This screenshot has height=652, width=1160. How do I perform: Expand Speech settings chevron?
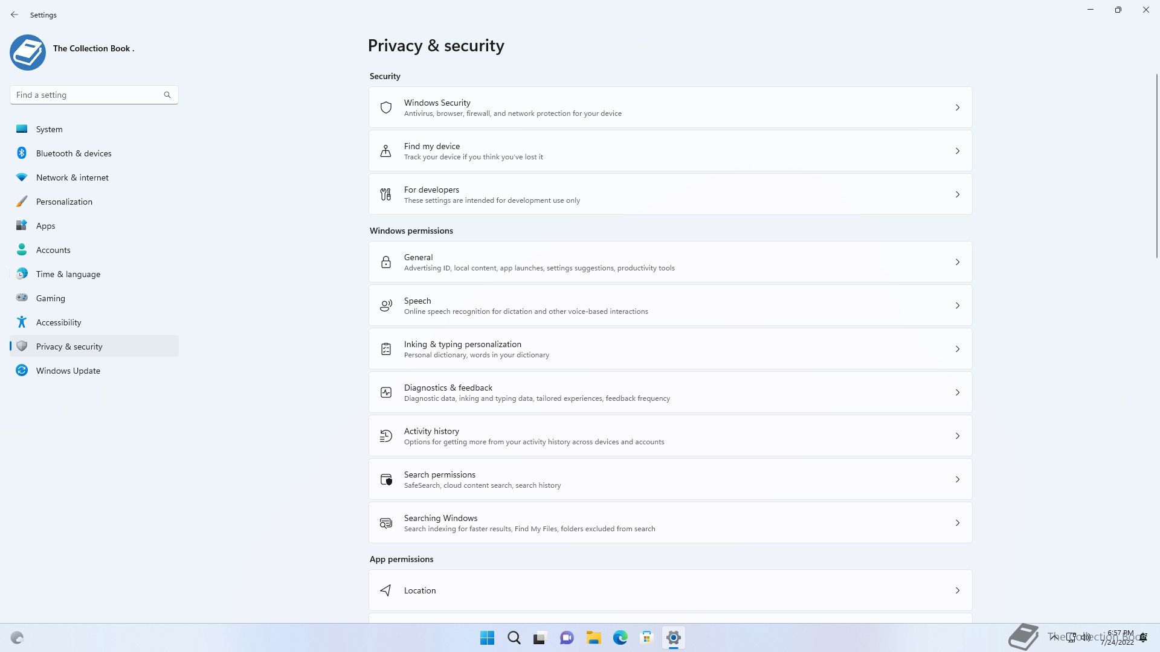tap(958, 305)
